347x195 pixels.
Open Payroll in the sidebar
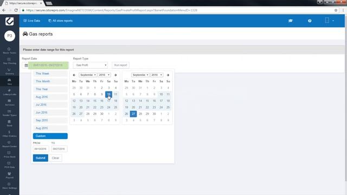point(9,175)
